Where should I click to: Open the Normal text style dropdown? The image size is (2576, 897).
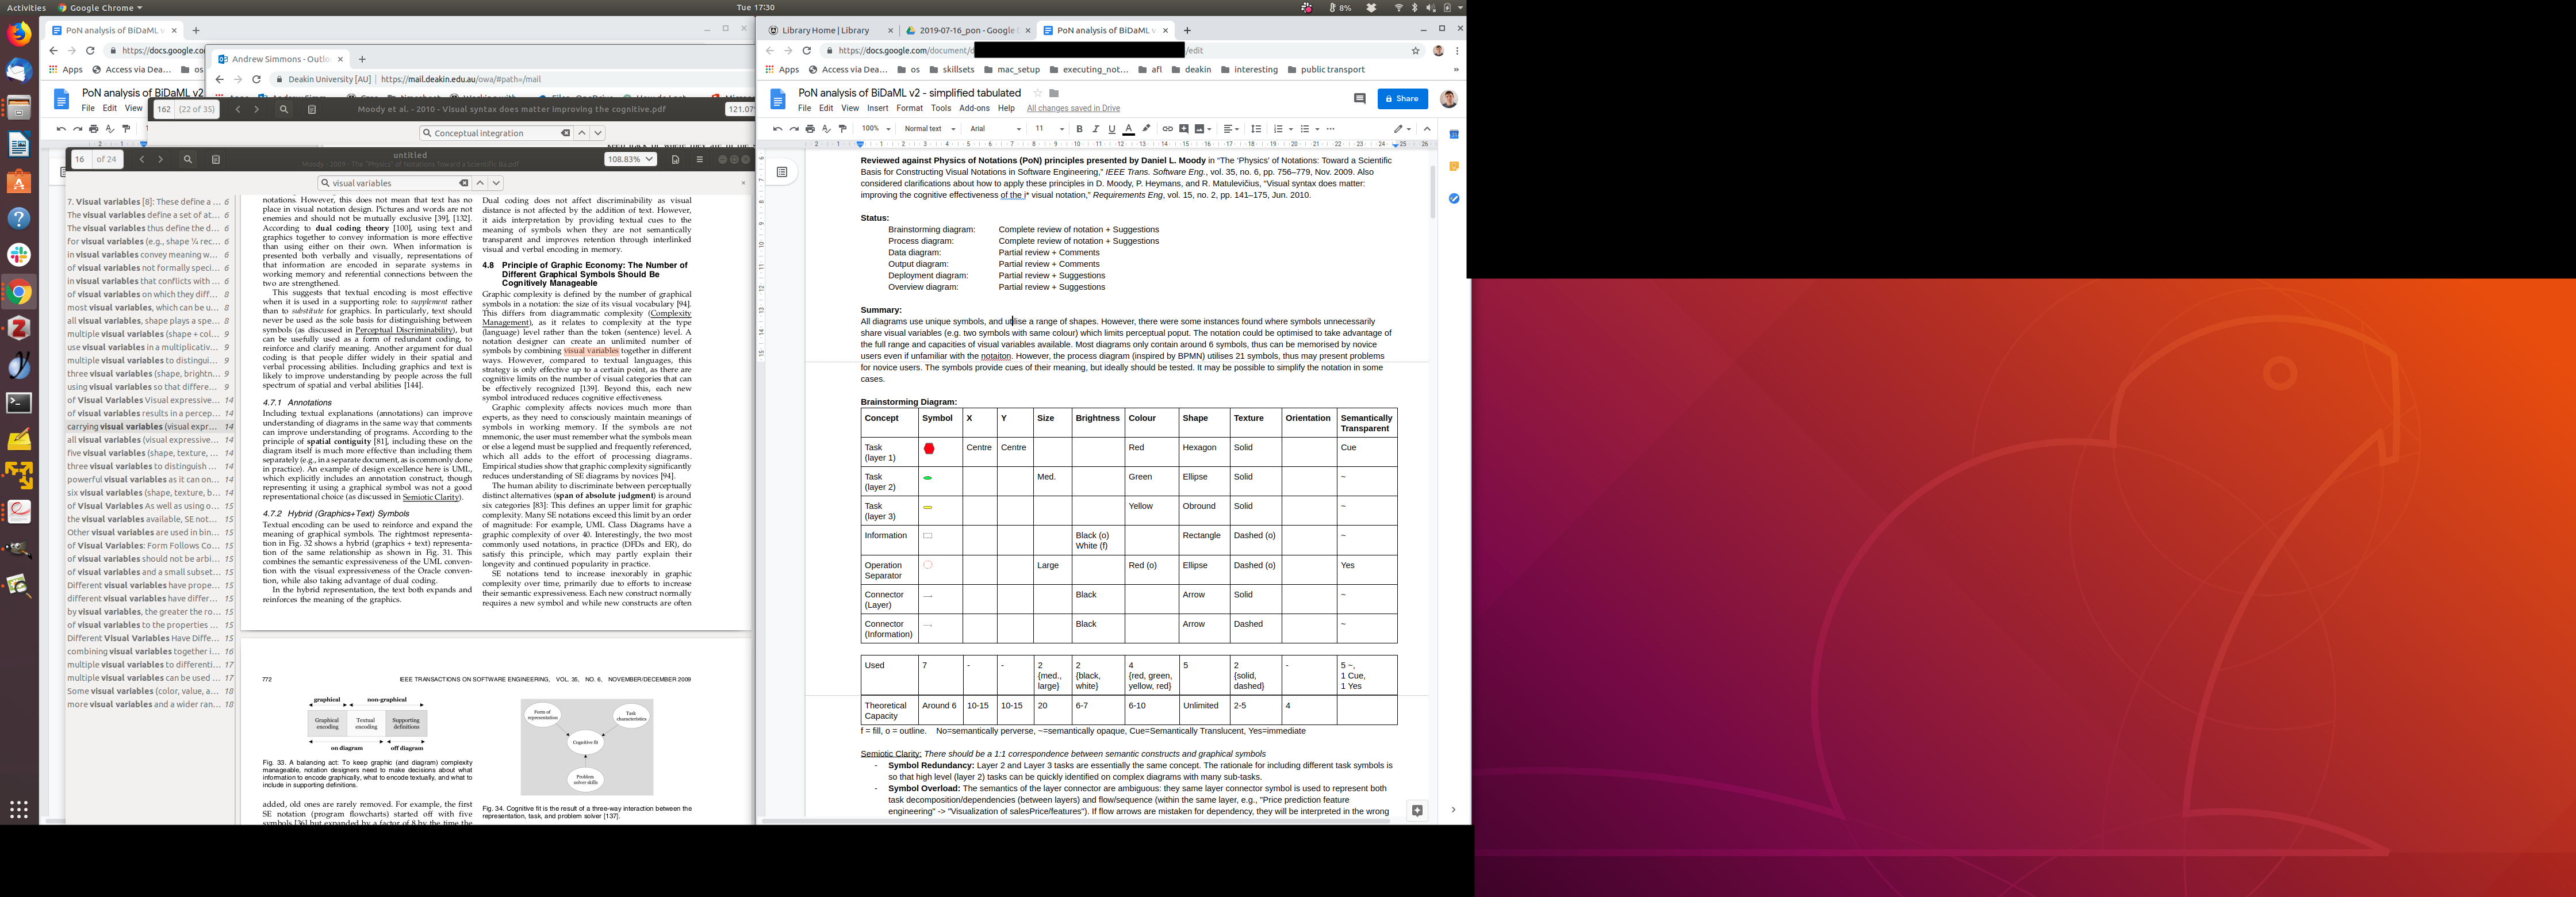929,129
